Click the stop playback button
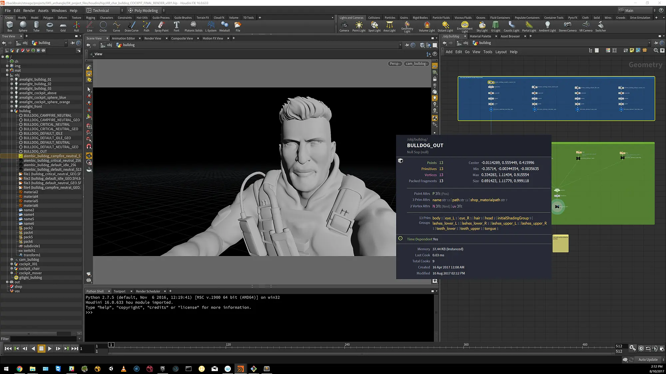 pyautogui.click(x=41, y=348)
